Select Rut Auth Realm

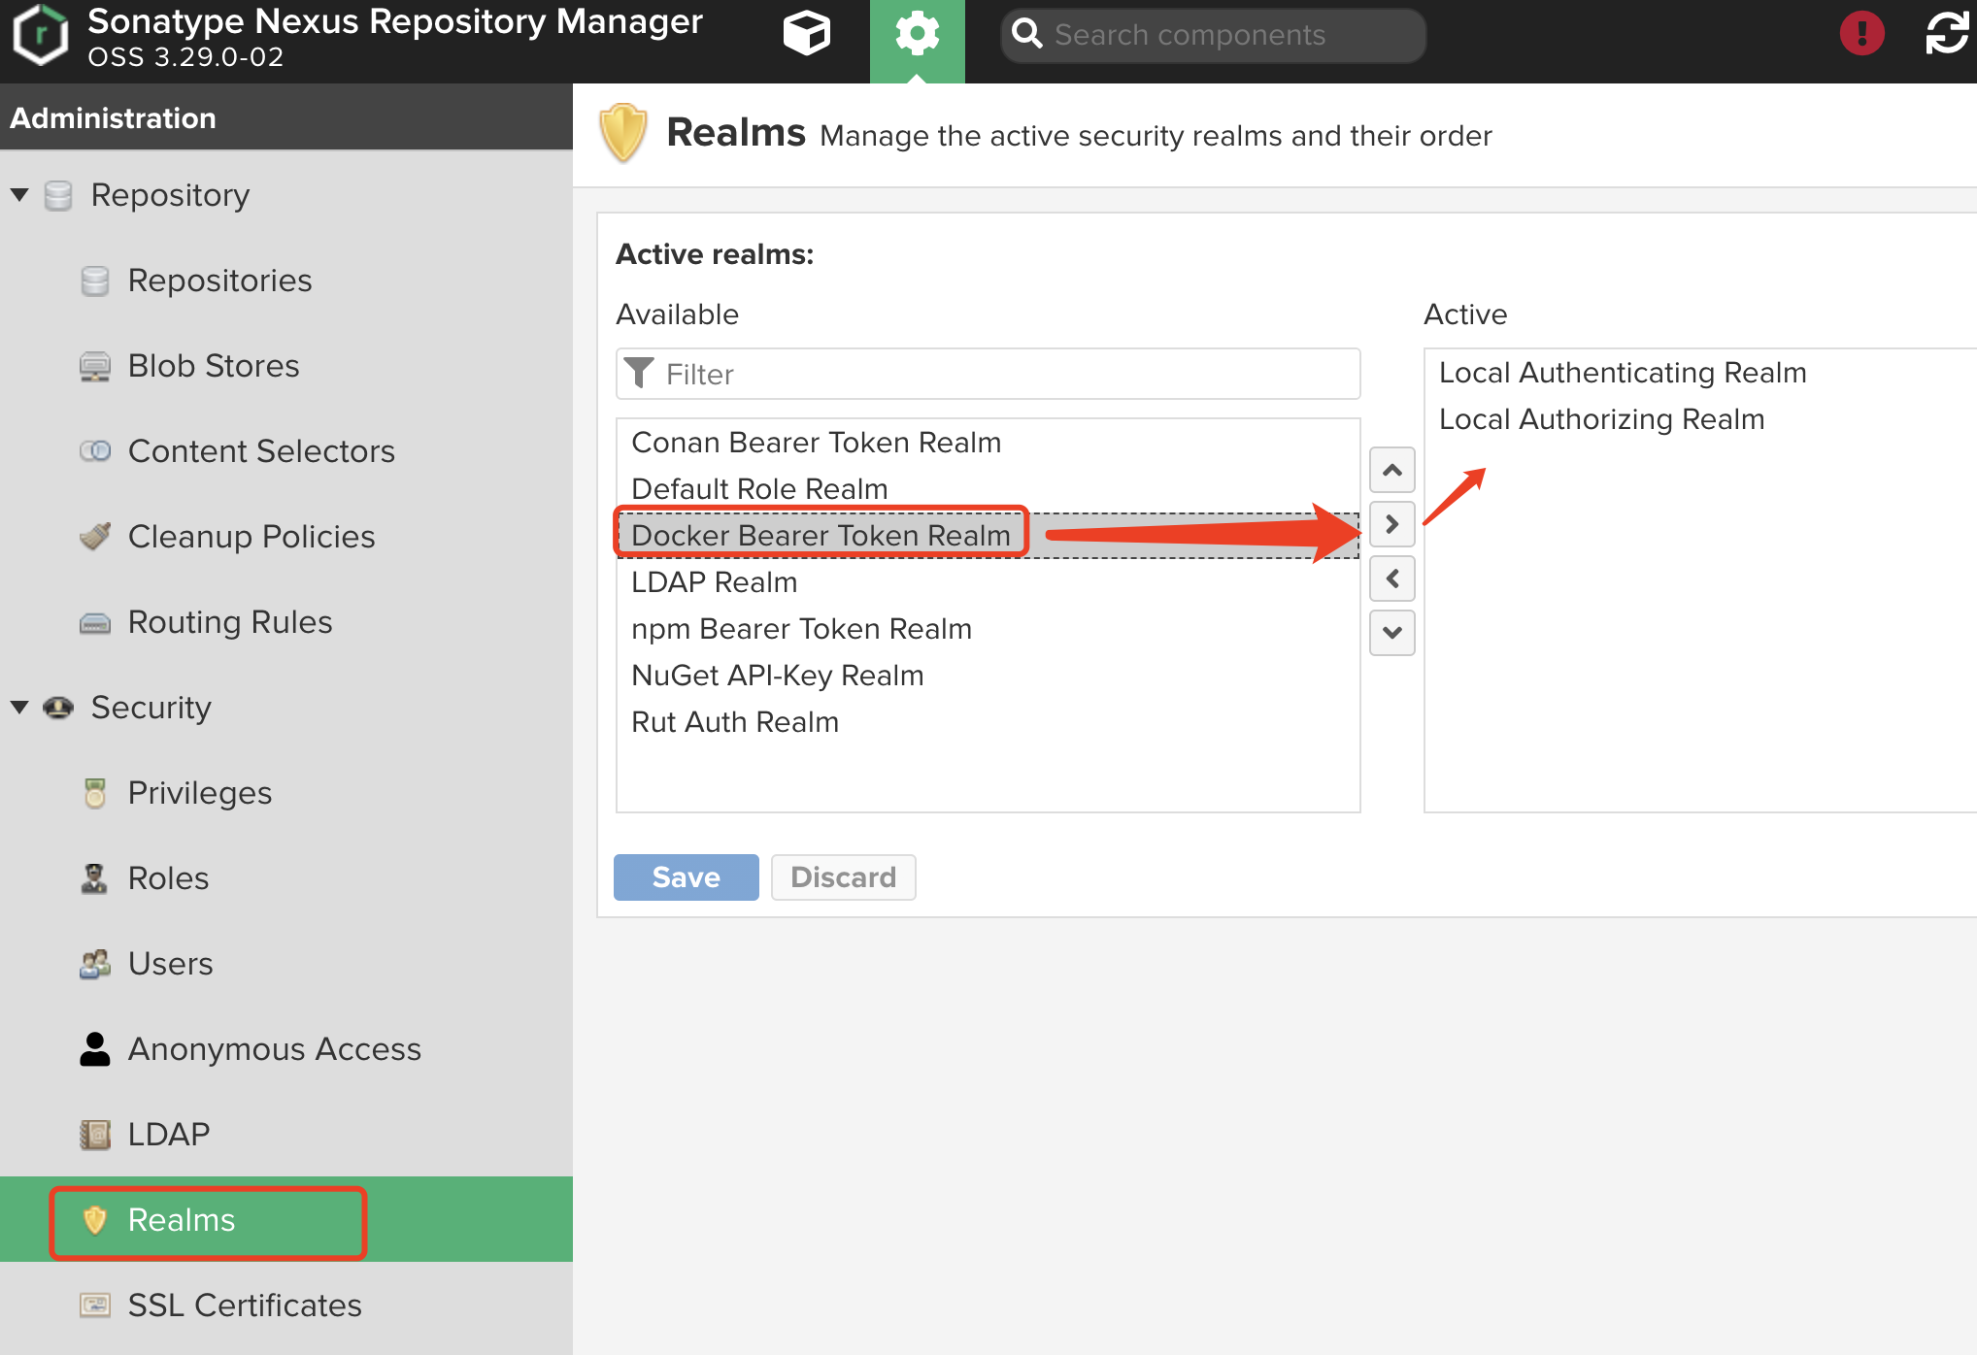[x=988, y=722]
